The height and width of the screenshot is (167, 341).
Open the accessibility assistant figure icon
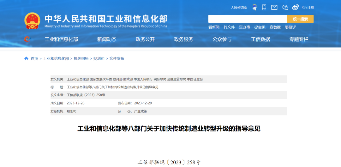(x=254, y=7)
